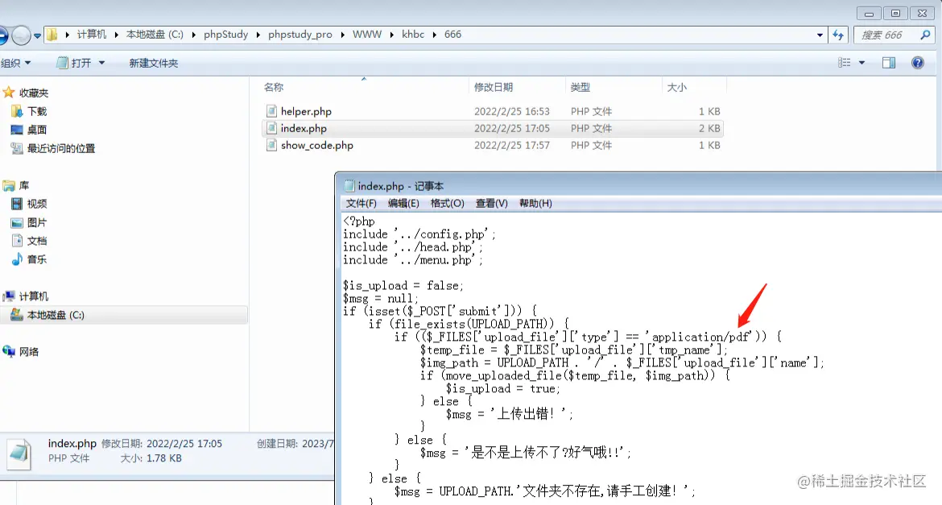Expand the 计算机 breadcrumb arrow
The width and height of the screenshot is (942, 505).
coord(117,35)
